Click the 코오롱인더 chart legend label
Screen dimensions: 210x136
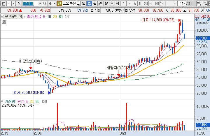[x=13, y=17]
